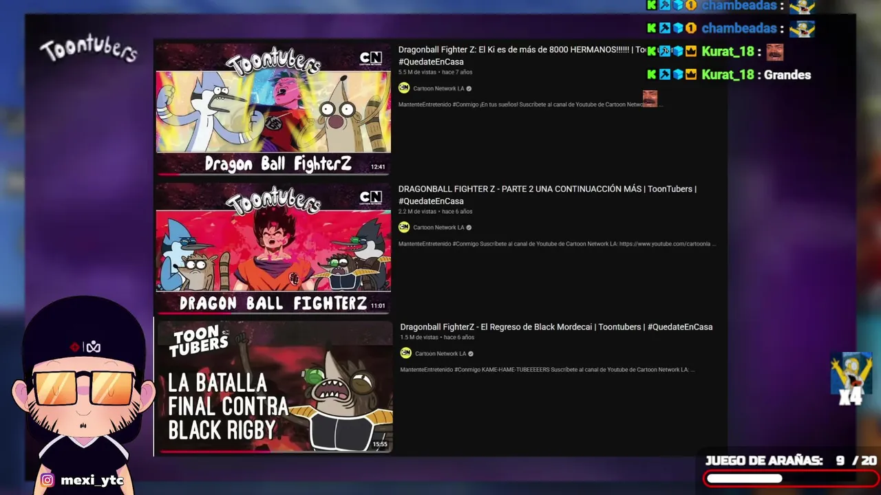Click the first video description starting 'MantenteEntretenido #Conmigo ¡En tus sueños'
This screenshot has width=881, height=495.
[529, 104]
